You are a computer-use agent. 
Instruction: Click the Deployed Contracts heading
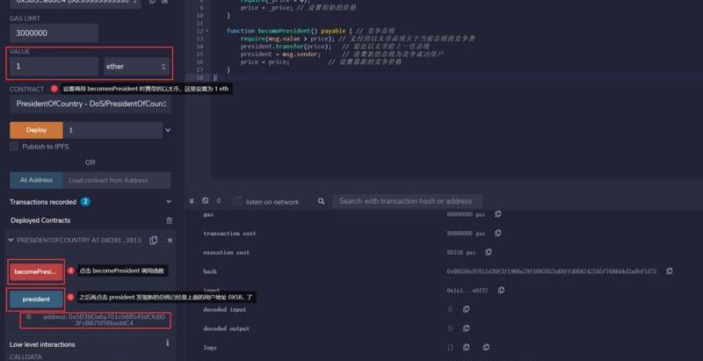40,220
